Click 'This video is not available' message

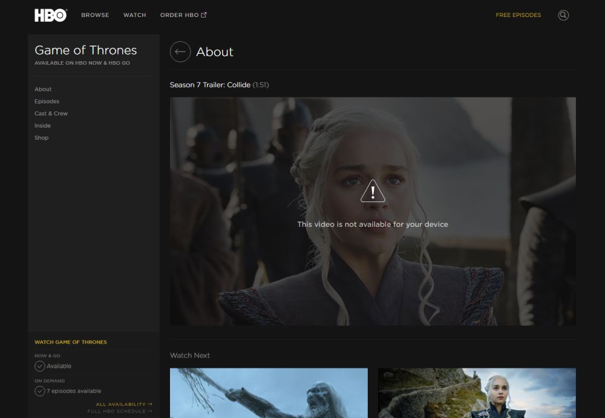click(373, 224)
